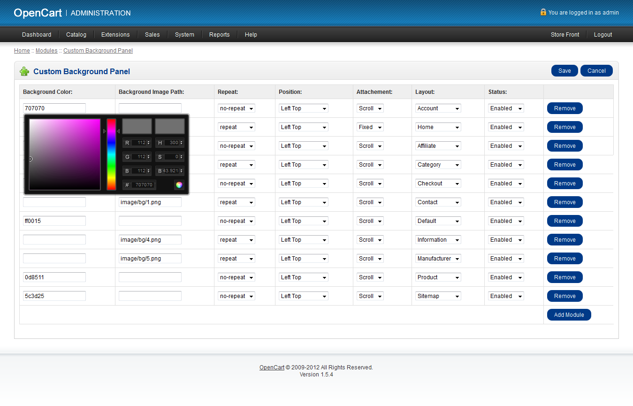Click the image path field image/bg/4.png
633x406 pixels.
point(150,240)
